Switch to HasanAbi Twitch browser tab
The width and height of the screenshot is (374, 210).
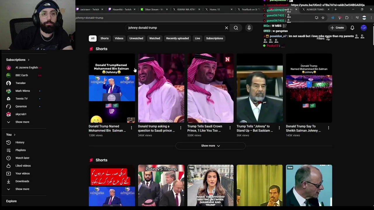(x=122, y=9)
